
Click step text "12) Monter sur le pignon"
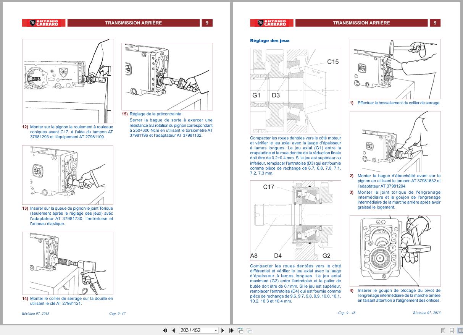[68, 132]
